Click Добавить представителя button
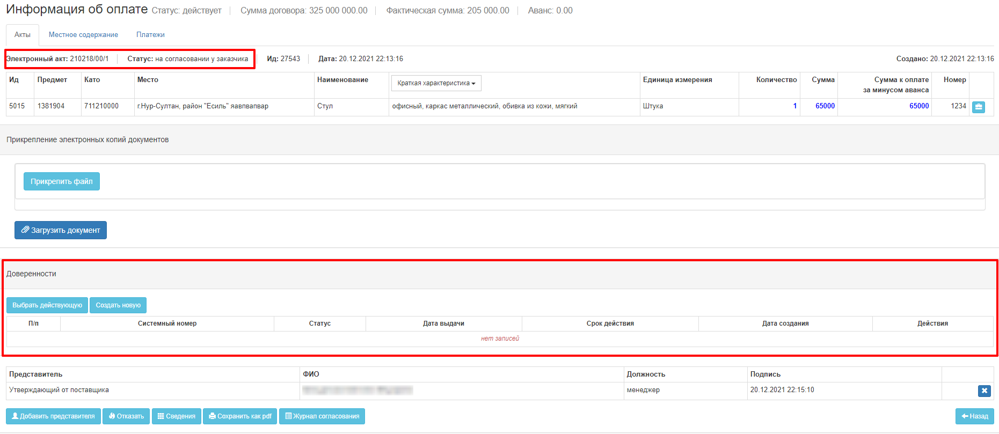 [x=53, y=416]
